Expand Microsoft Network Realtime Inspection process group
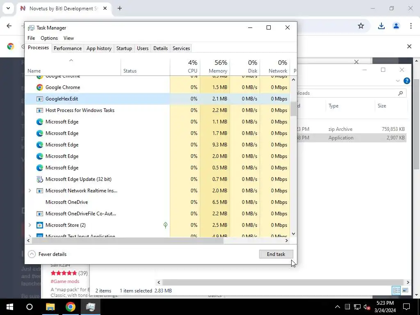The width and height of the screenshot is (420, 315). (30, 191)
